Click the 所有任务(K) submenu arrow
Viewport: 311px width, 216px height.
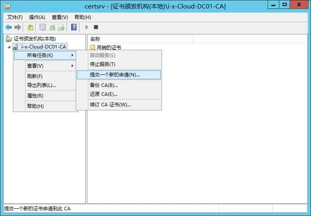(72, 55)
